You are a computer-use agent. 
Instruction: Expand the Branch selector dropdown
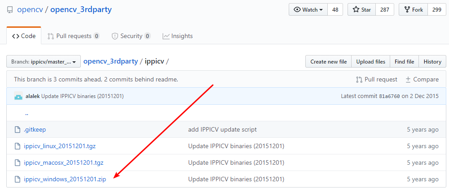(x=44, y=62)
